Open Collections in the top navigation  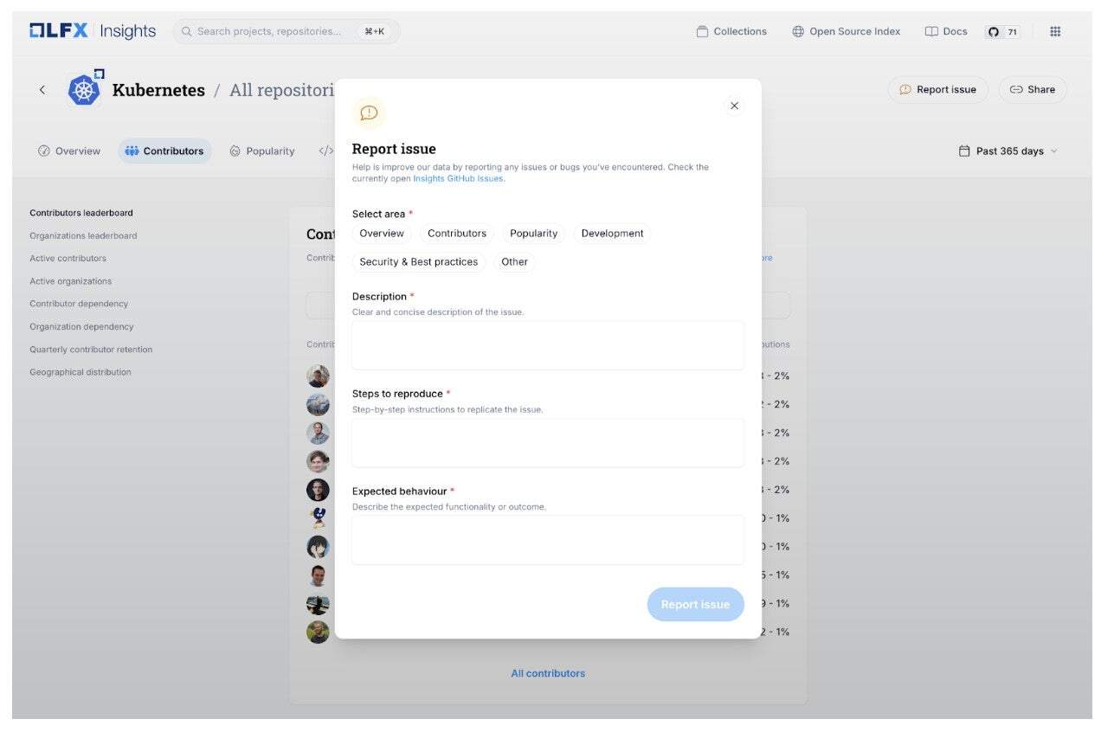coord(731,32)
